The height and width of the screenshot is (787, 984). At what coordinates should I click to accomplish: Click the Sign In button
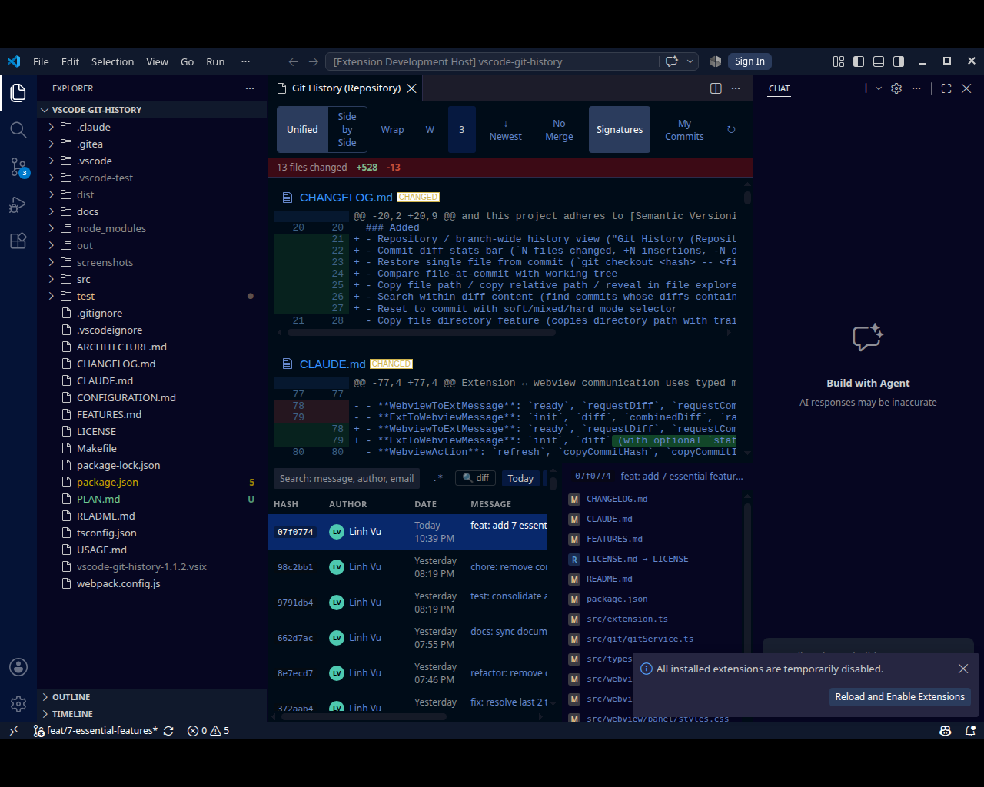tap(750, 61)
